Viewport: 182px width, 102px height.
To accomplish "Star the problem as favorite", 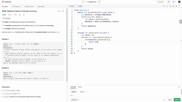I will pyautogui.click(x=20, y=15).
